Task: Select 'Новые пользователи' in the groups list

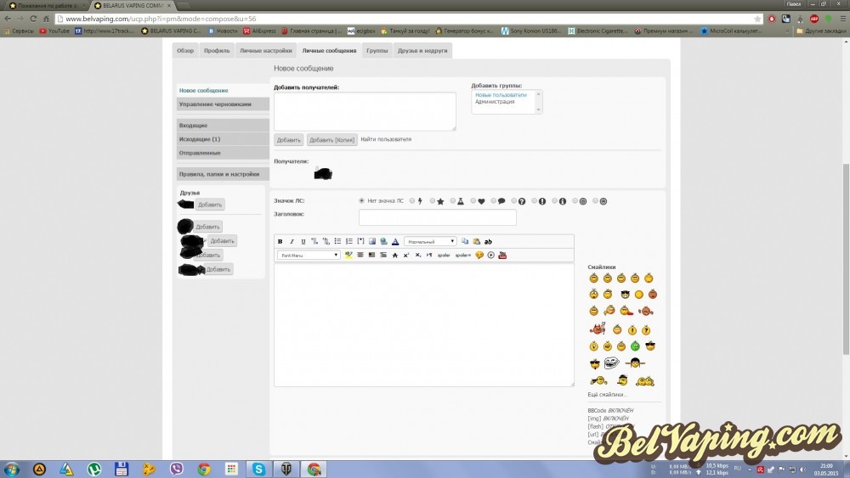Action: (x=501, y=95)
